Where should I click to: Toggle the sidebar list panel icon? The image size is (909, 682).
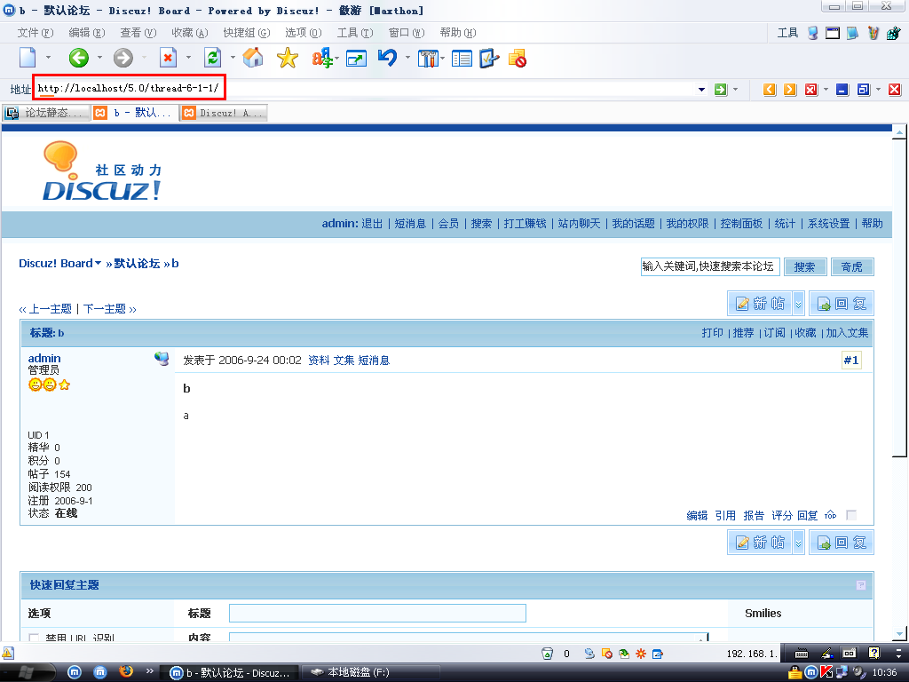[x=462, y=58]
